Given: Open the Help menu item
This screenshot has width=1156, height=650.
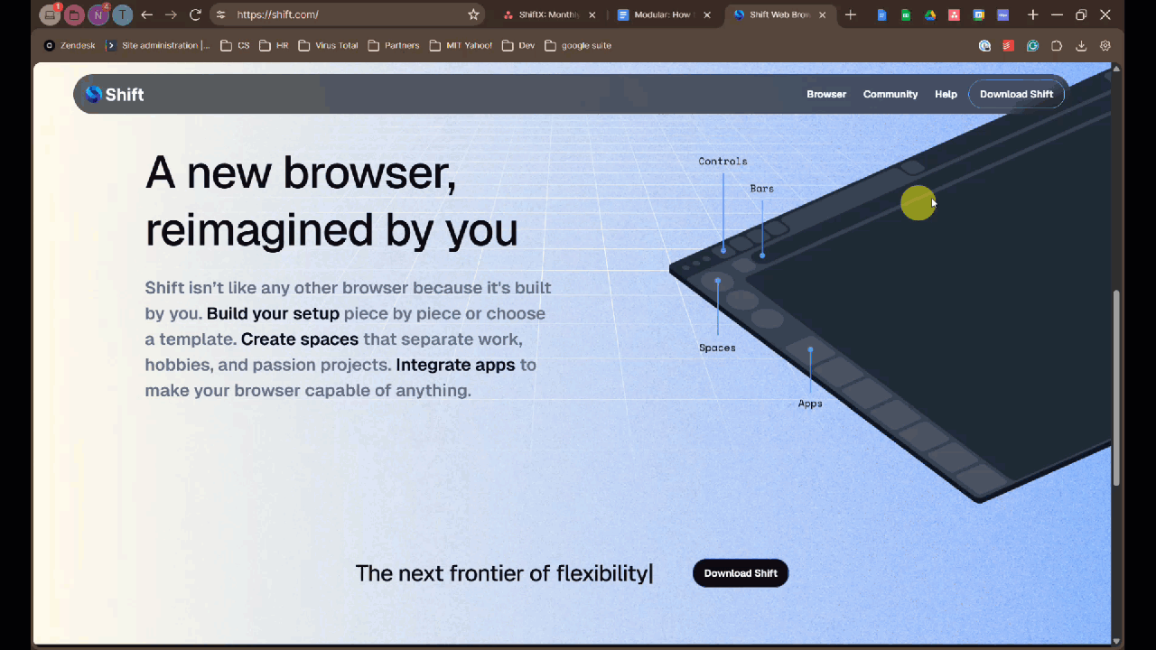Looking at the screenshot, I should click(946, 94).
